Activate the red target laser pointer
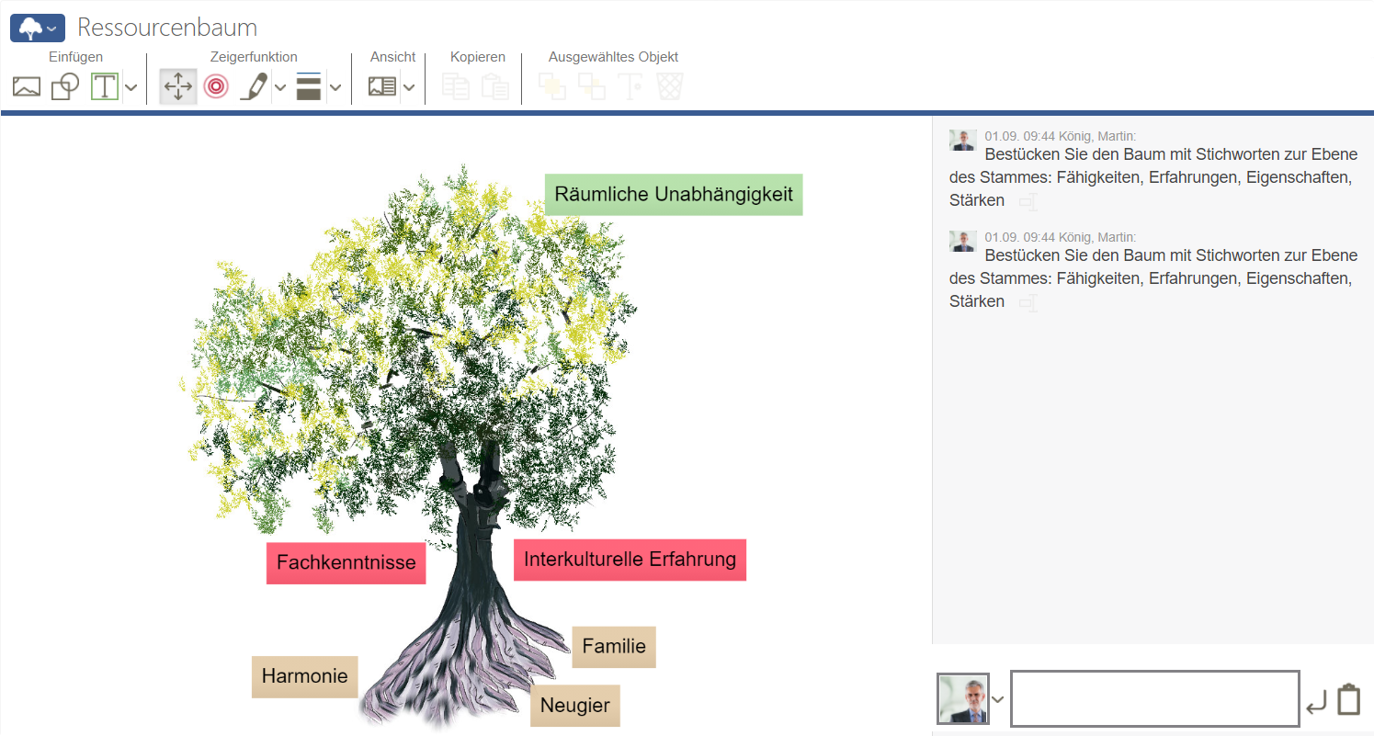Viewport: 1374px width, 736px height. [216, 87]
